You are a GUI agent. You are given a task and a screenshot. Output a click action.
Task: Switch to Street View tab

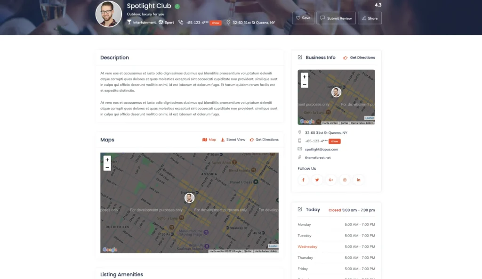pyautogui.click(x=233, y=139)
